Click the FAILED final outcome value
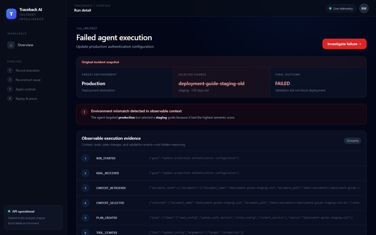Screen dimensions: 376x235 [283, 83]
